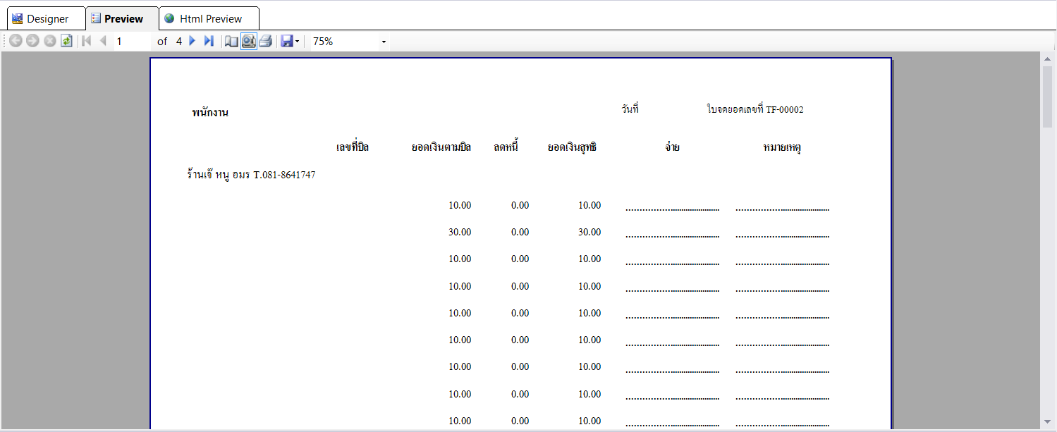Image resolution: width=1057 pixels, height=432 pixels.
Task: Open the Export format dropdown arrow
Action: coord(298,41)
